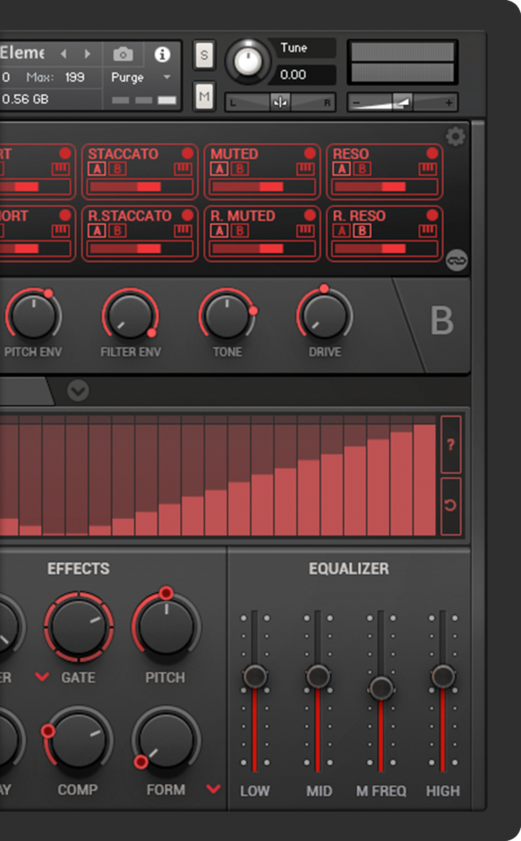Click the LOW equalizer slider handle
The height and width of the screenshot is (841, 521).
click(x=255, y=676)
